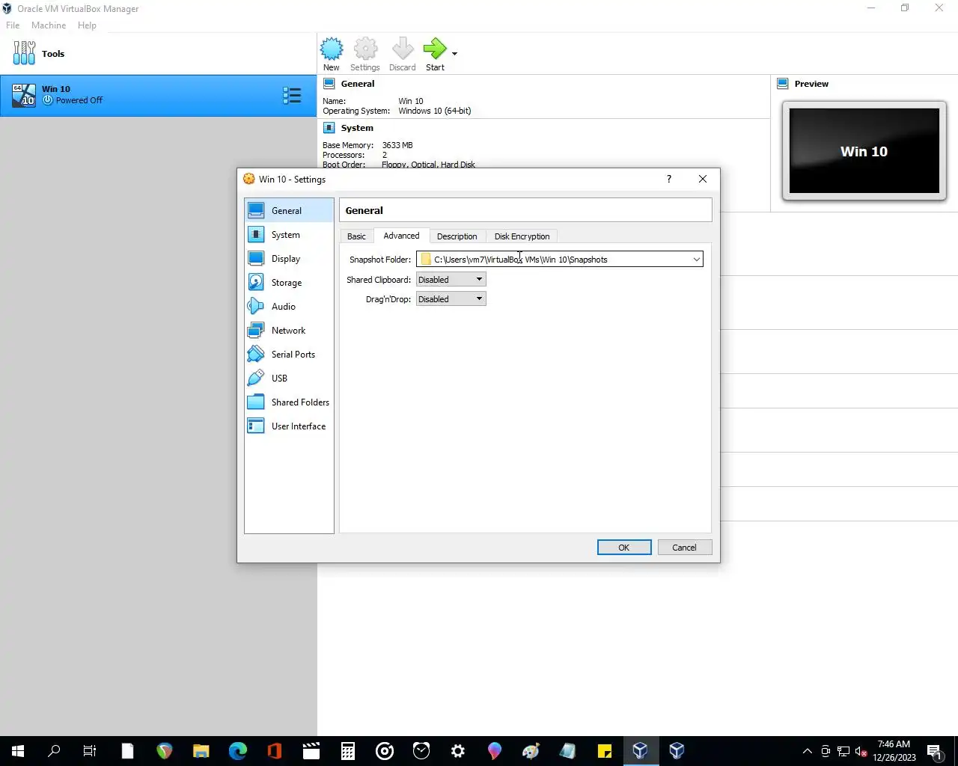Open Storage category in settings sidebar
The height and width of the screenshot is (766, 958).
tap(289, 282)
